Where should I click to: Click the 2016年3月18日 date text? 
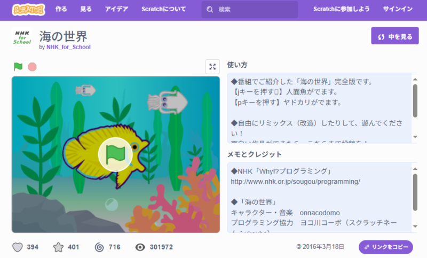323,247
